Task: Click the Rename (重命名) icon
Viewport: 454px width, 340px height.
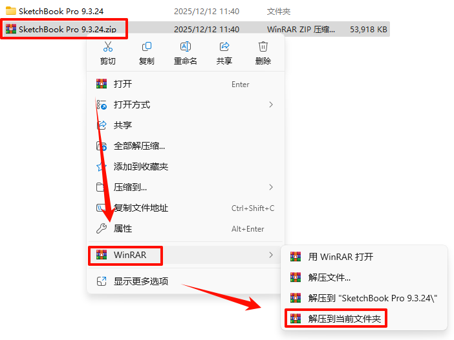Action: [186, 46]
